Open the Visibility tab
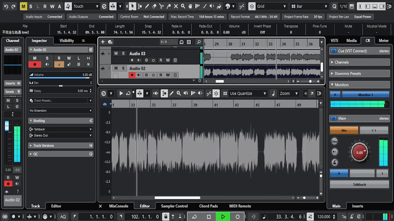The image size is (394, 221). pyautogui.click(x=66, y=41)
